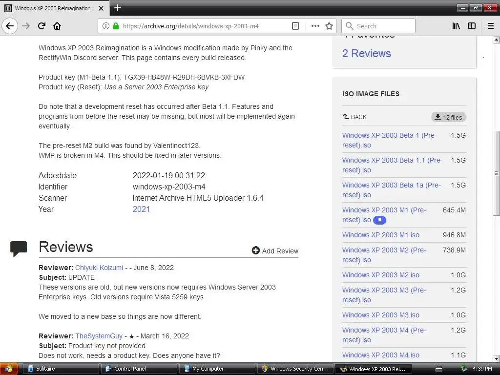Click the green padlock security icon
This screenshot has height=375, width=500.
pyautogui.click(x=116, y=26)
